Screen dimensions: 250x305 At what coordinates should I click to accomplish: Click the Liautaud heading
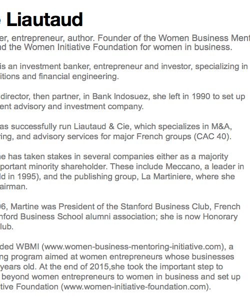44,19
